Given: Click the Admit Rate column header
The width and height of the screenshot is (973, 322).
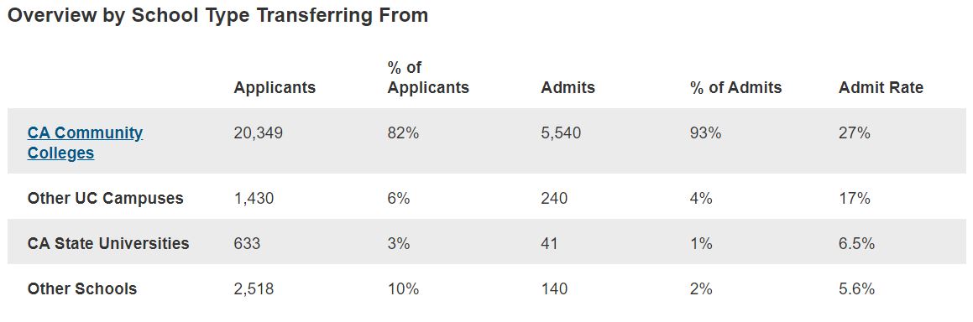Looking at the screenshot, I should 881,88.
